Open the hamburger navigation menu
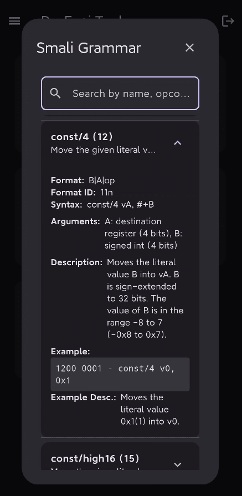Viewport: 242px width, 496px height. tap(14, 21)
